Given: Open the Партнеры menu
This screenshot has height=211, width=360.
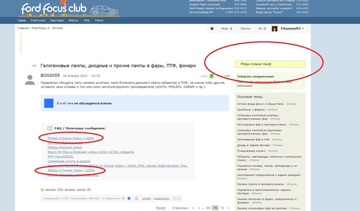Looking at the screenshot, I should point(57,20).
